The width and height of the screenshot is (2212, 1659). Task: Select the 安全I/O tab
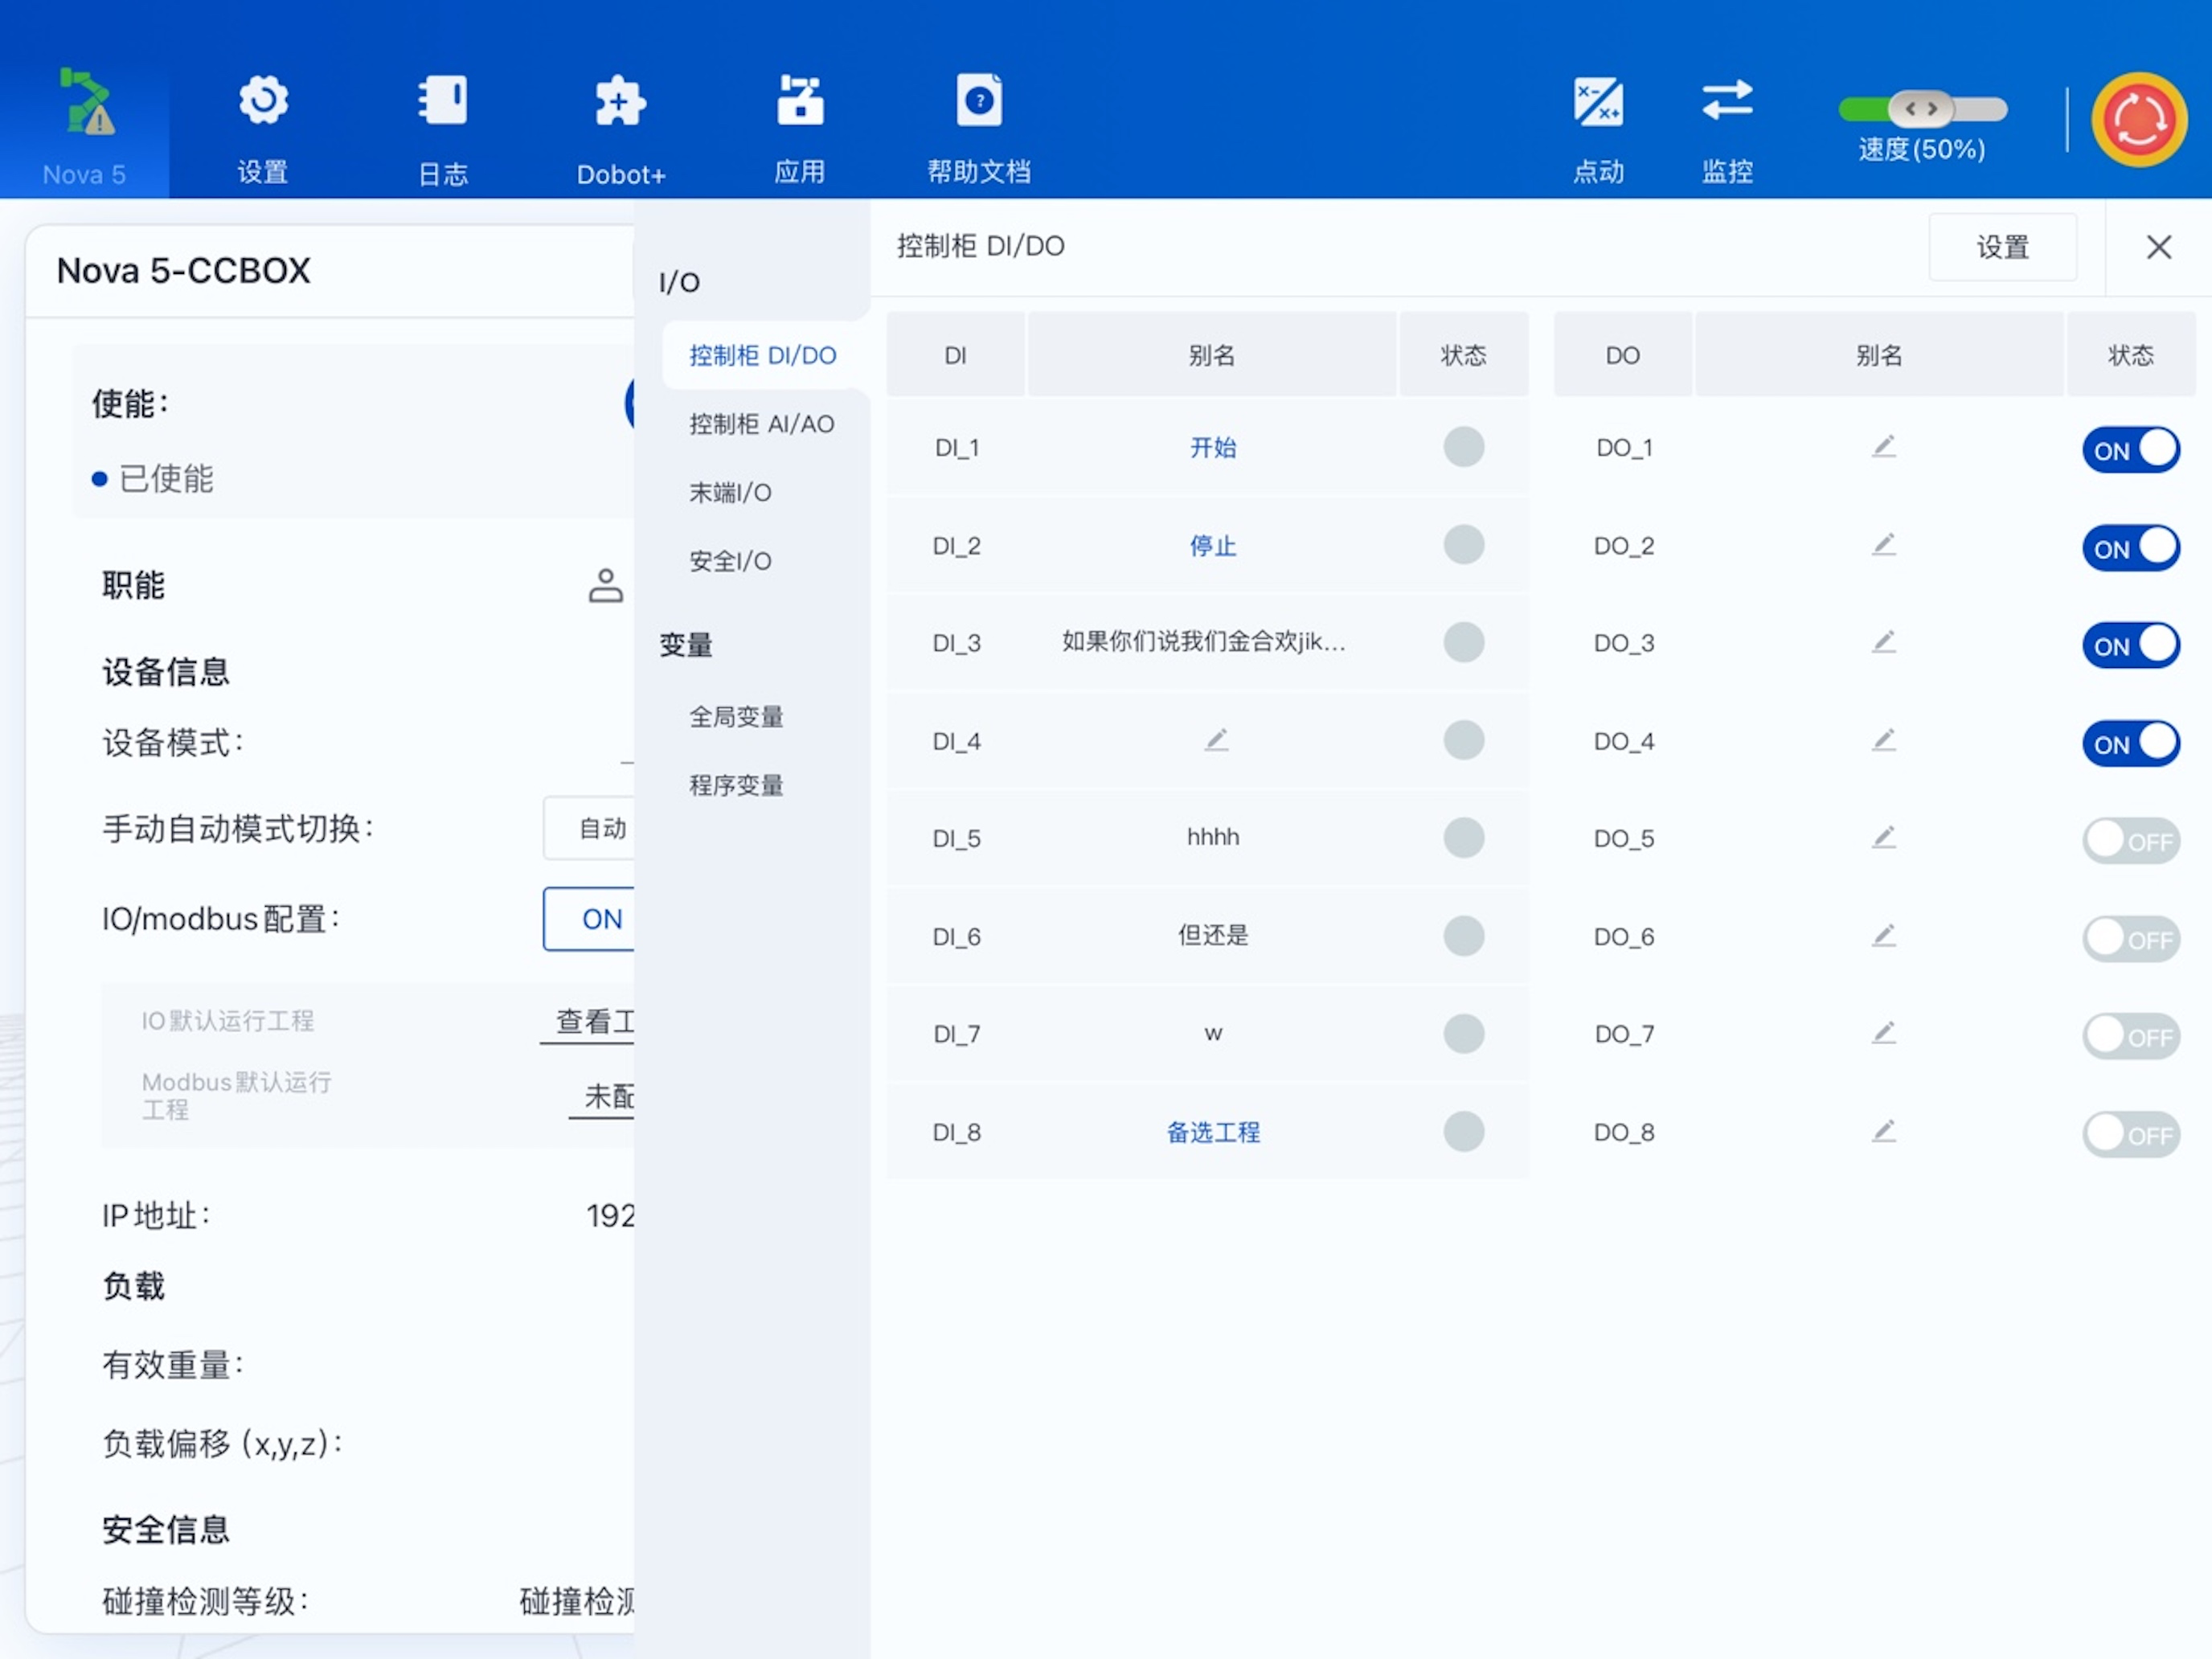coord(730,561)
